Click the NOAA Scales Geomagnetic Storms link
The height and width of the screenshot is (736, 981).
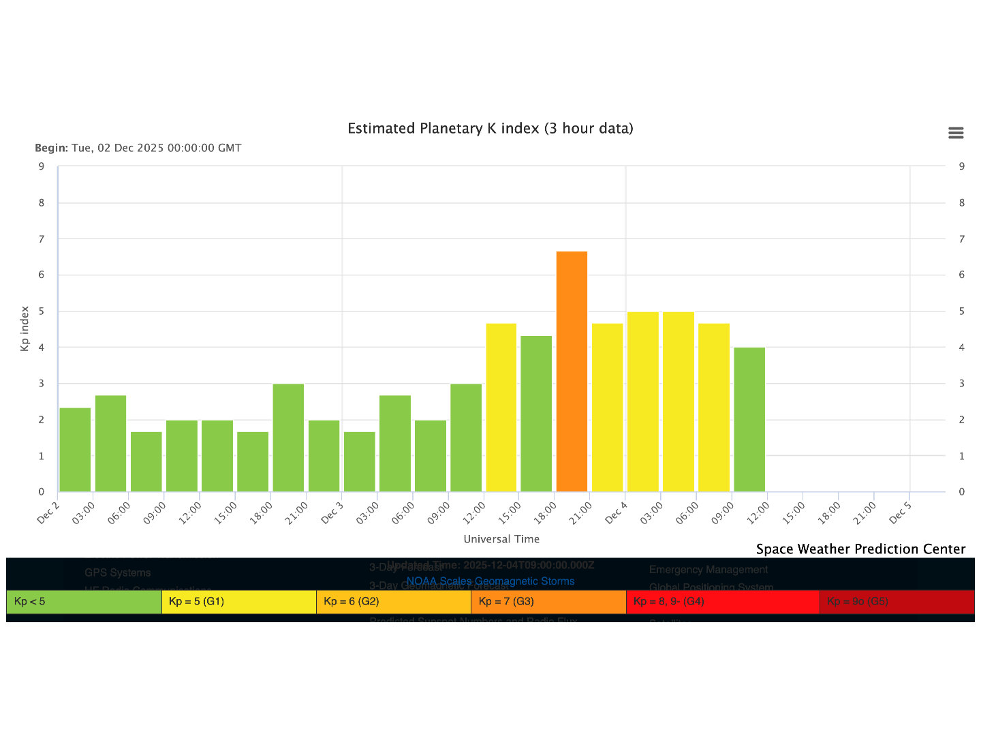(490, 581)
